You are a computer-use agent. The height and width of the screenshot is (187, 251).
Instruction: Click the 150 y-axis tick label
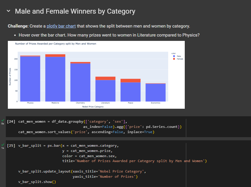point(16,70)
